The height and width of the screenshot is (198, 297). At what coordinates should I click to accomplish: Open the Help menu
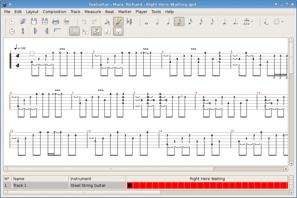169,12
